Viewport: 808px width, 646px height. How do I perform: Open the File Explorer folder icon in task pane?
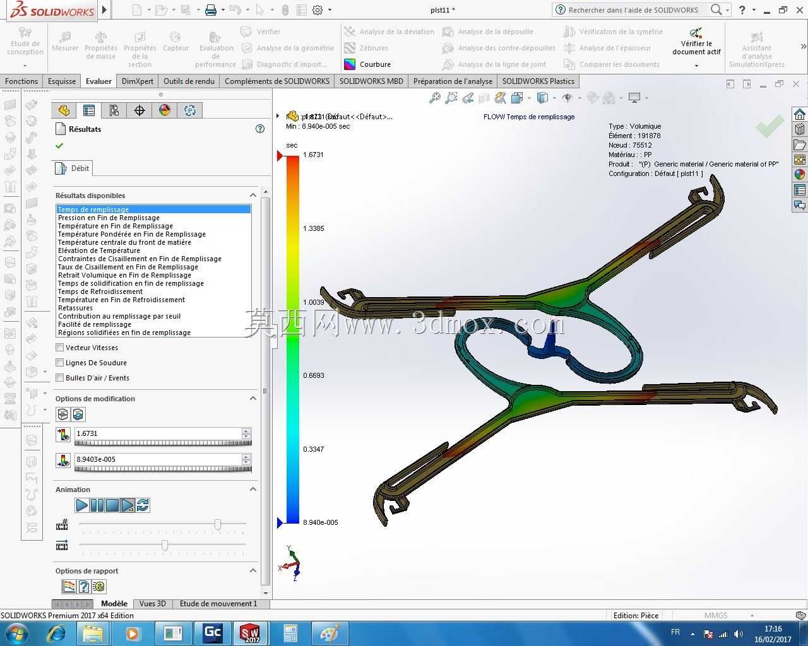(800, 144)
